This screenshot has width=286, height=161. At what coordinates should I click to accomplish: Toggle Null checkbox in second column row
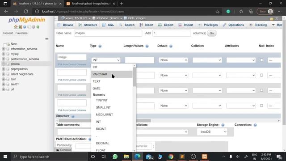(x=261, y=75)
